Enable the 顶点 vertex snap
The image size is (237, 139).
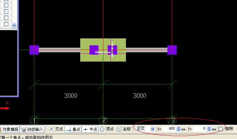pos(107,129)
